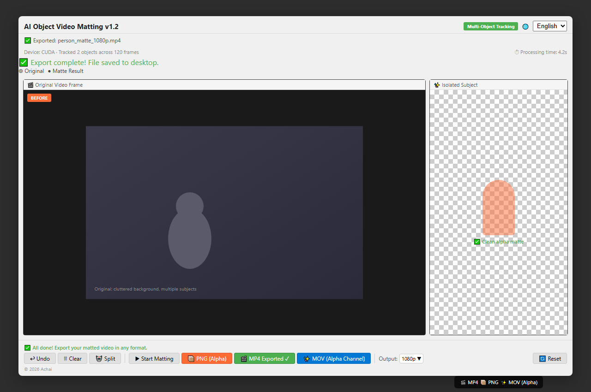
Task: Select the Matte Result view indicator
Action: point(66,71)
